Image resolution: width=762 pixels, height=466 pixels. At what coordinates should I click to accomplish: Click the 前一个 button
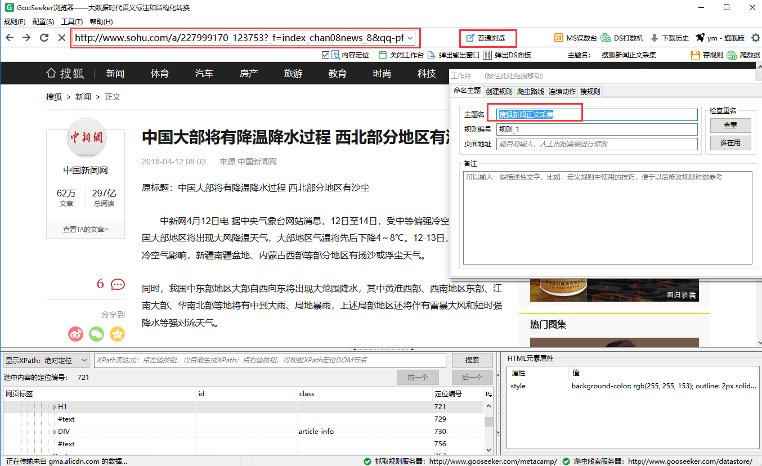click(418, 378)
